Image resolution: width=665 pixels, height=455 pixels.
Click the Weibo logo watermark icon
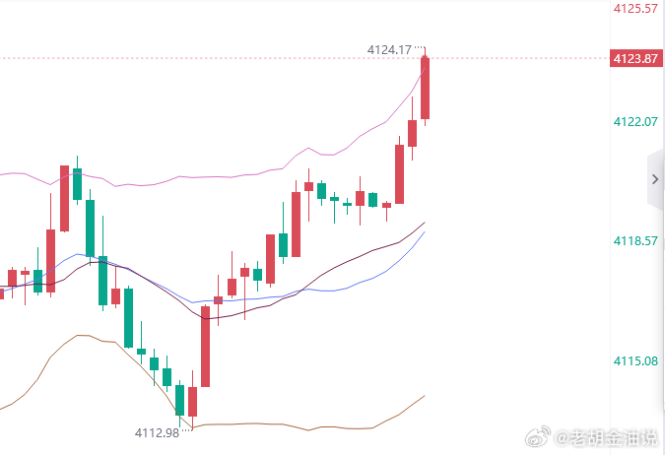(538, 436)
